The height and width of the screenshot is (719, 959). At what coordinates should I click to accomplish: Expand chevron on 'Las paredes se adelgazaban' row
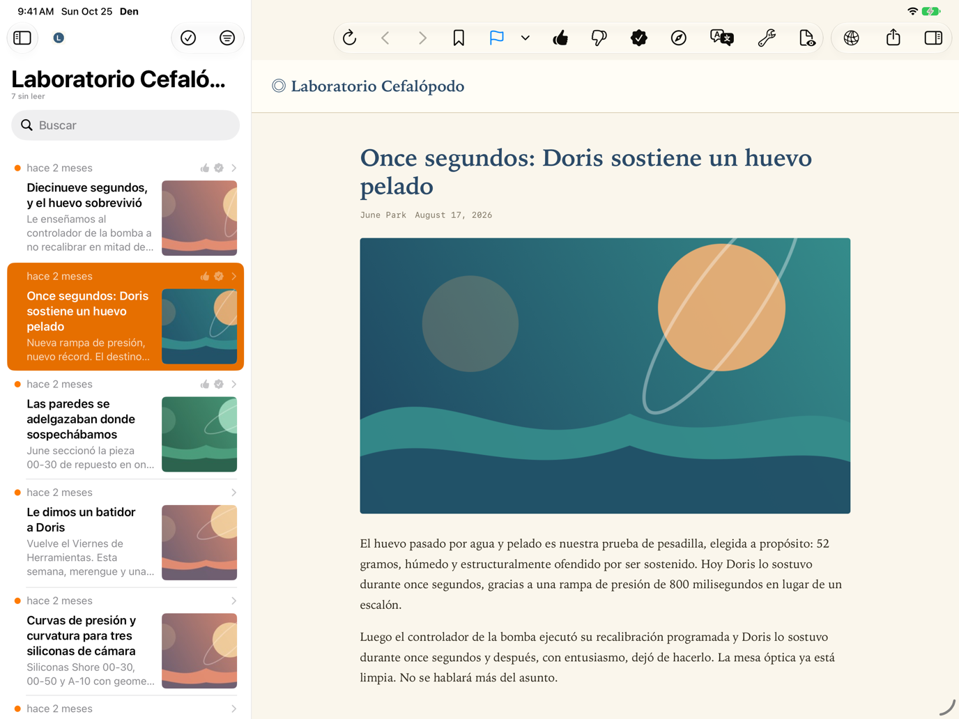234,385
